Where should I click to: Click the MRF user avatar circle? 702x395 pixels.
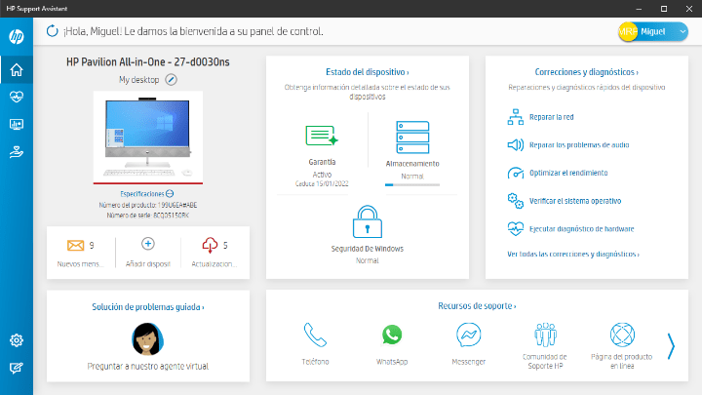click(x=628, y=32)
